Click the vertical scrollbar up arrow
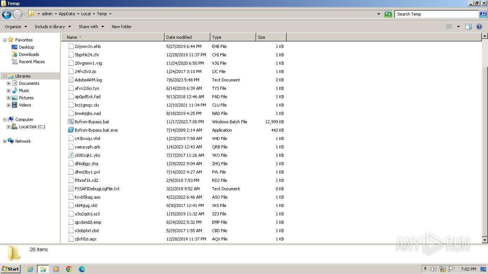Viewport: 488px width, 274px height. [x=485, y=36]
